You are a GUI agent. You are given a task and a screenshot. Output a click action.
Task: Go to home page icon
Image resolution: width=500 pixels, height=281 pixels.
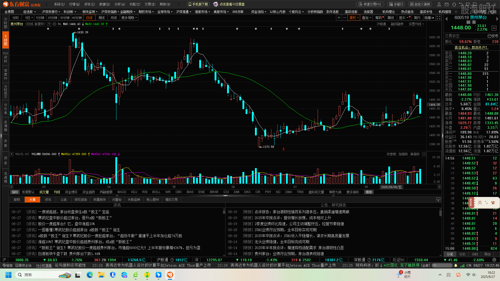coord(454,4)
